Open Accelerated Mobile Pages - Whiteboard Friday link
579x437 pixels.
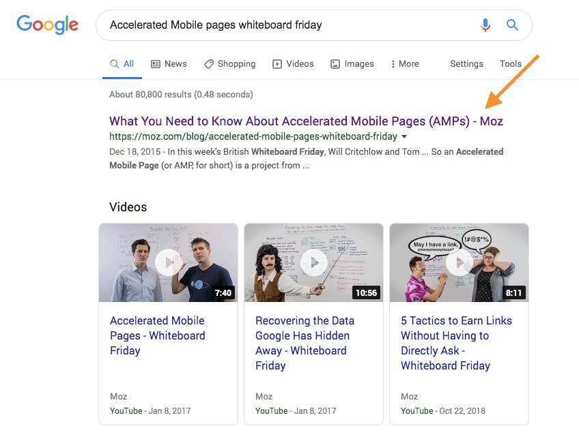point(158,335)
